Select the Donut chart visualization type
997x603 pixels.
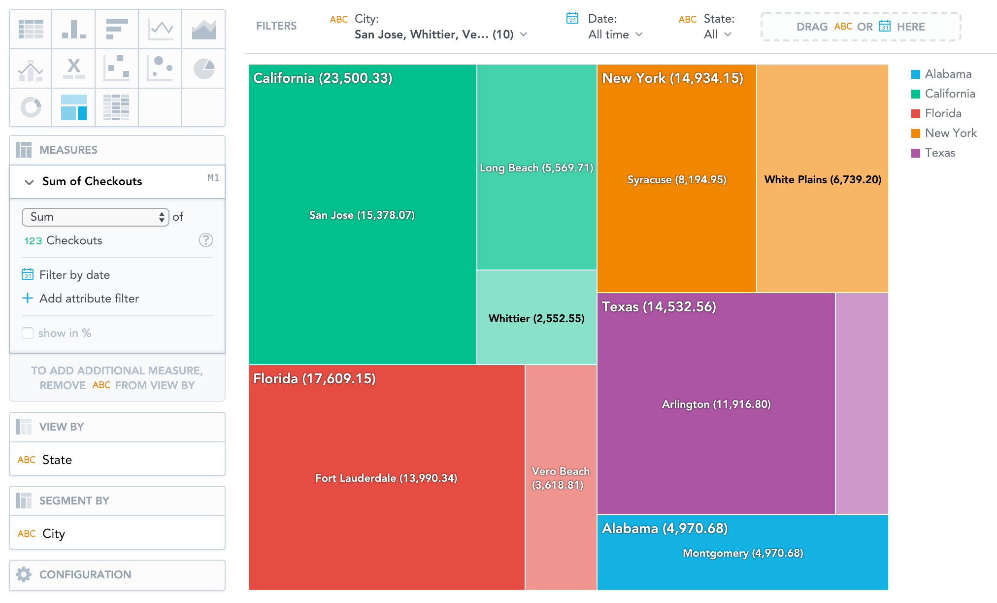pyautogui.click(x=31, y=107)
